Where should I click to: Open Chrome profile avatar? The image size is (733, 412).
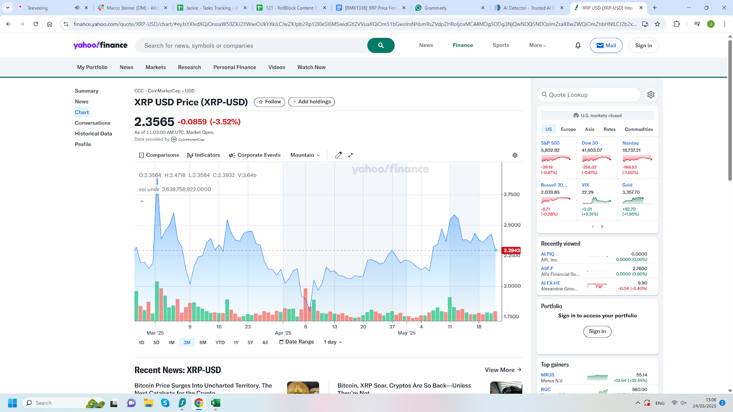(711, 24)
